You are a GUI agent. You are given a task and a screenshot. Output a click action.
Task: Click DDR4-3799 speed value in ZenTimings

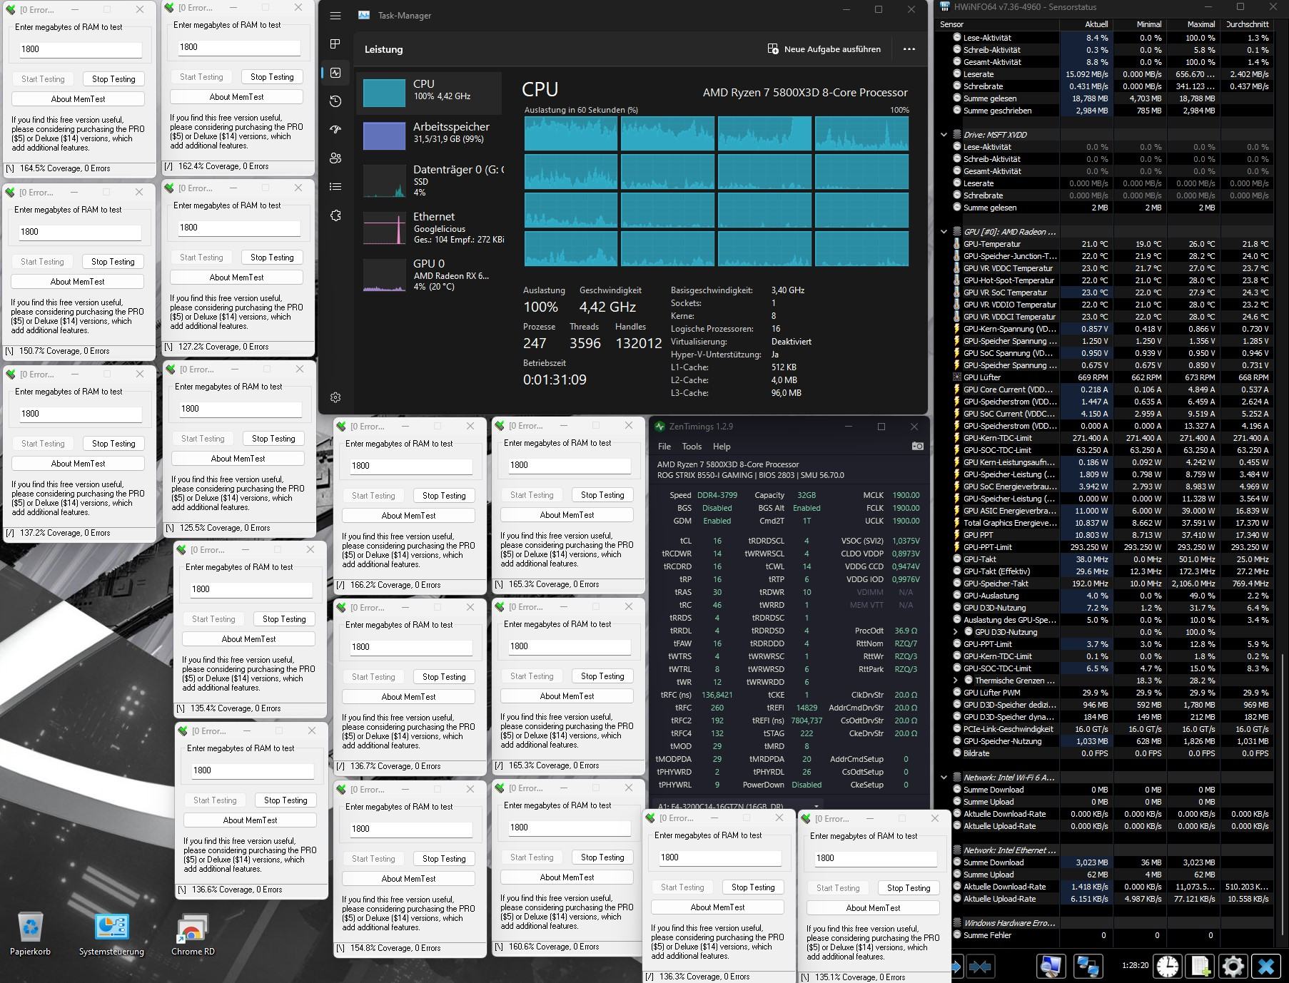(x=717, y=495)
